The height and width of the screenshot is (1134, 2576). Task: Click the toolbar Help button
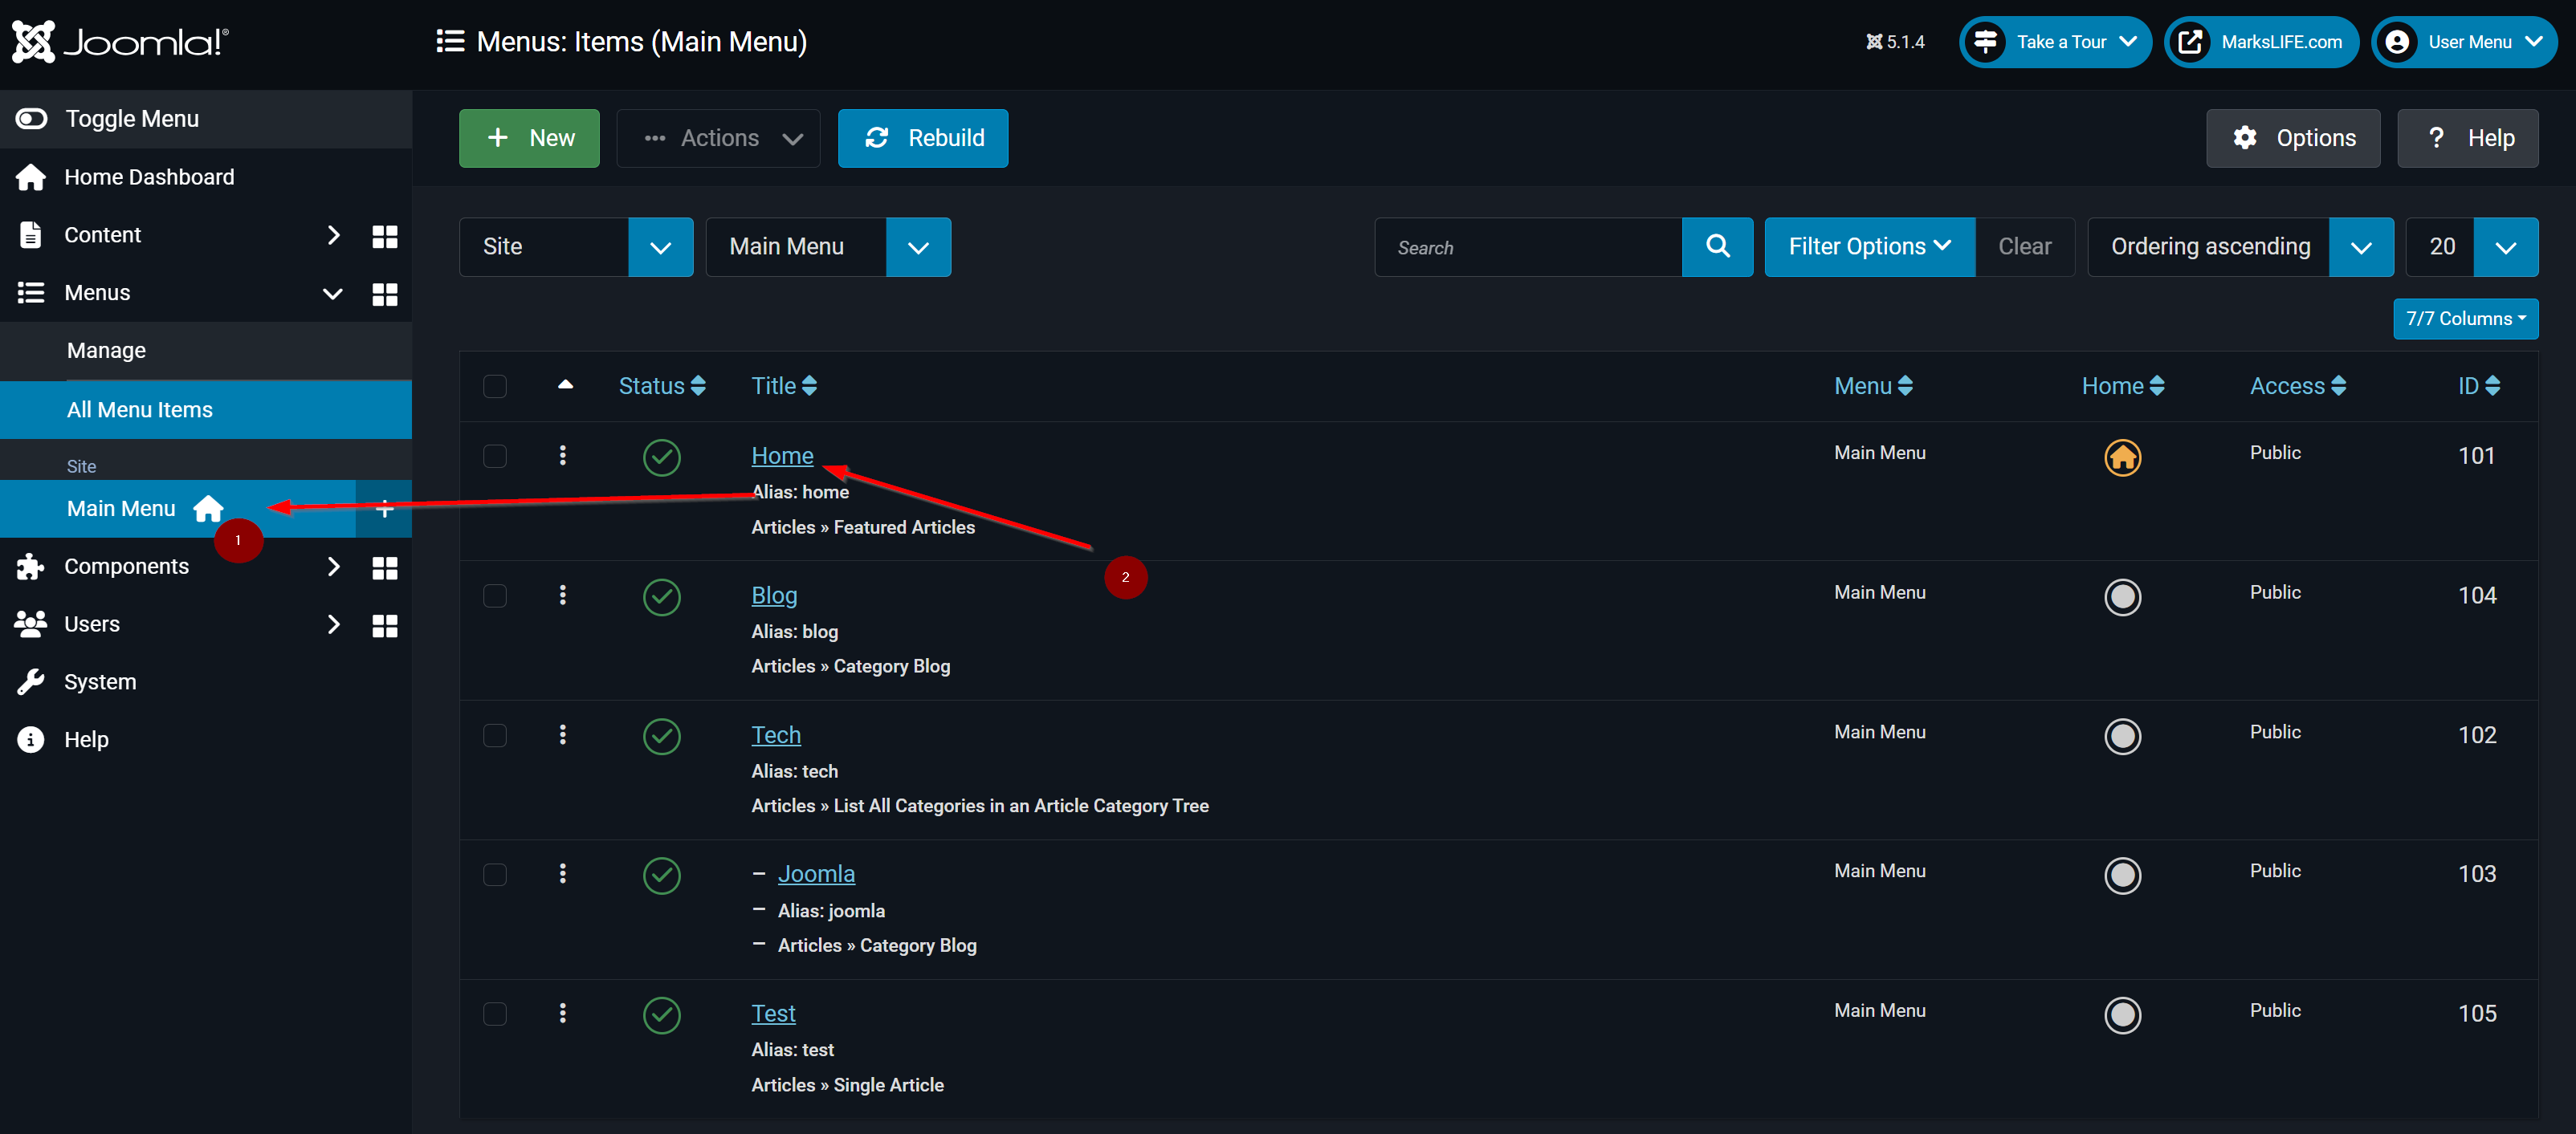2467,138
